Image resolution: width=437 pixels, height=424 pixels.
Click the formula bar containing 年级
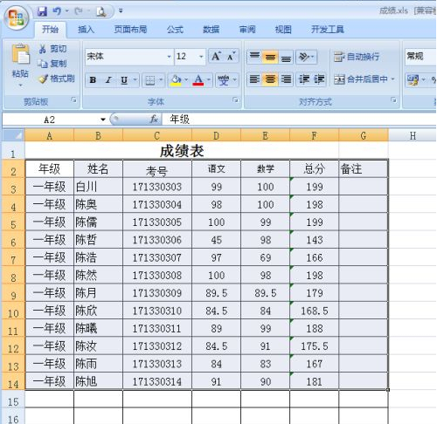click(x=299, y=120)
